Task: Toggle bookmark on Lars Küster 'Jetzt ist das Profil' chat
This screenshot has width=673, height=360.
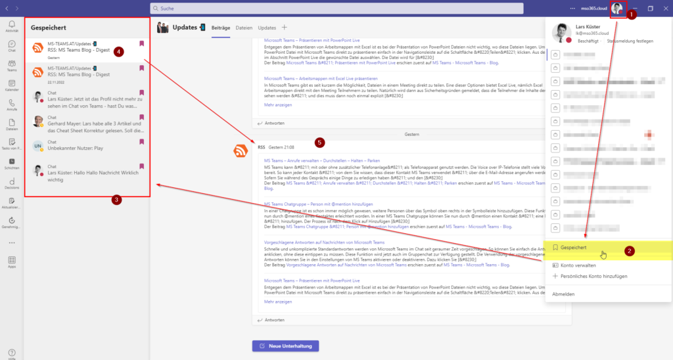Action: (x=142, y=93)
